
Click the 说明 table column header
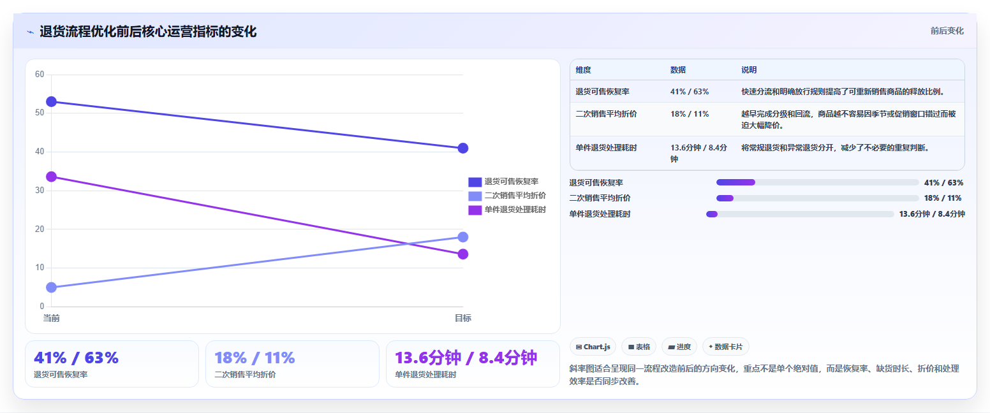(749, 70)
